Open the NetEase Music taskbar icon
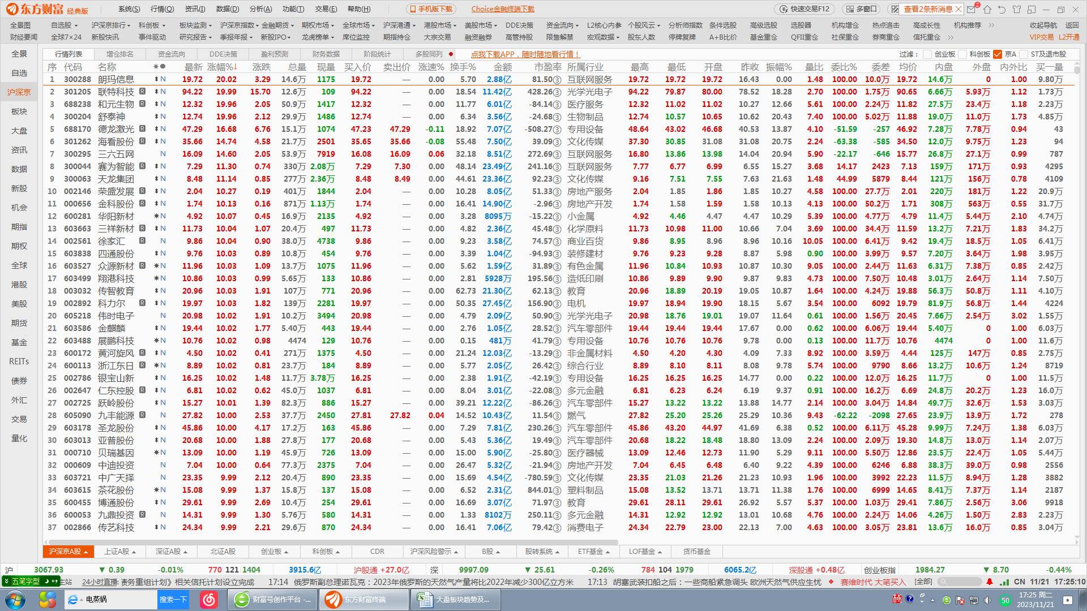 [x=209, y=599]
